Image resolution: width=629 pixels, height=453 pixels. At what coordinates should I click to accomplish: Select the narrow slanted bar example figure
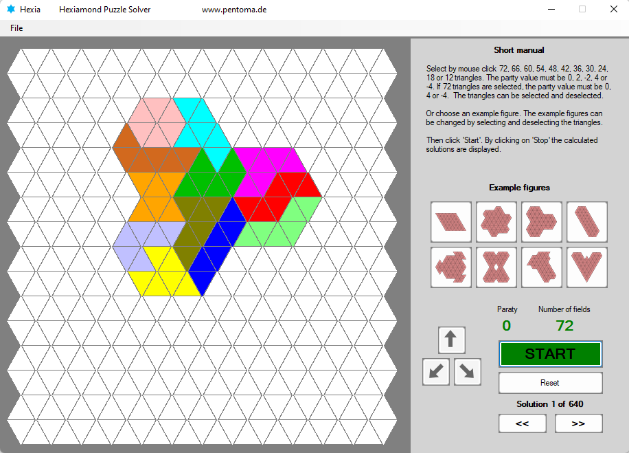point(587,222)
